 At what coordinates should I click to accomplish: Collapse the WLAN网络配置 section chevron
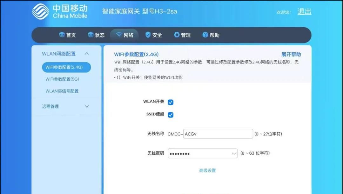[87, 54]
